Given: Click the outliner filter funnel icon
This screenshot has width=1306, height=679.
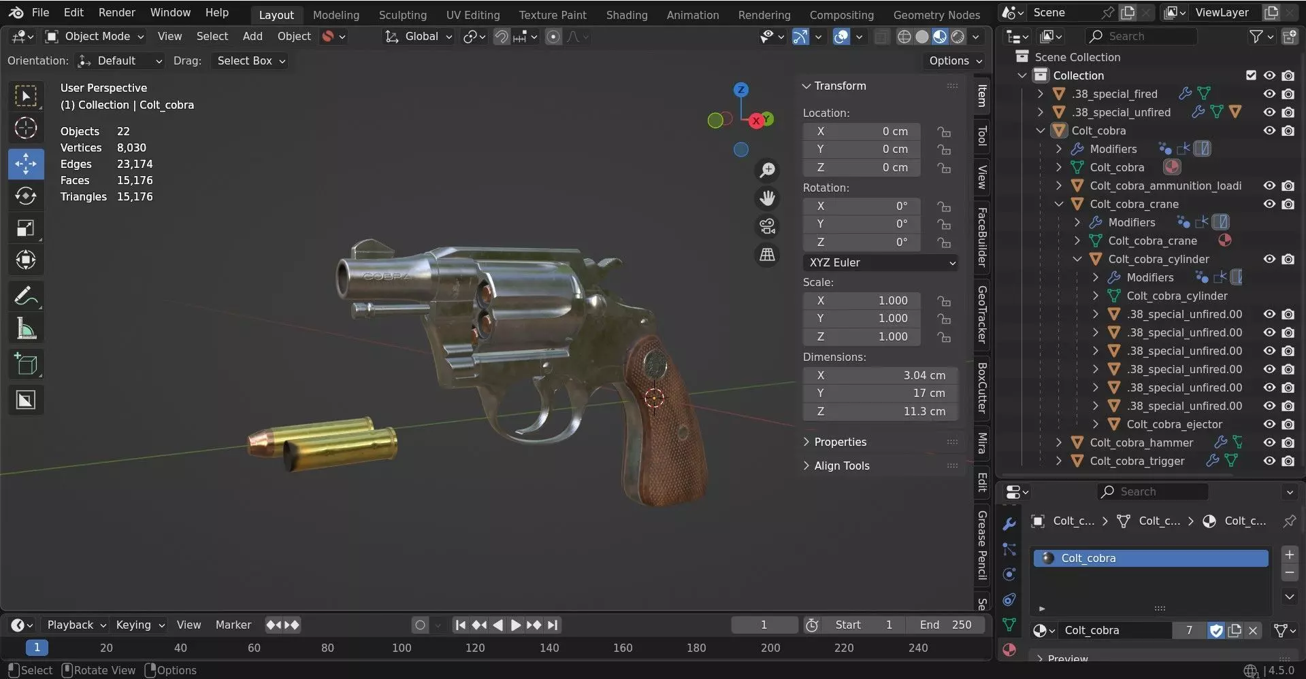Looking at the screenshot, I should [1256, 37].
